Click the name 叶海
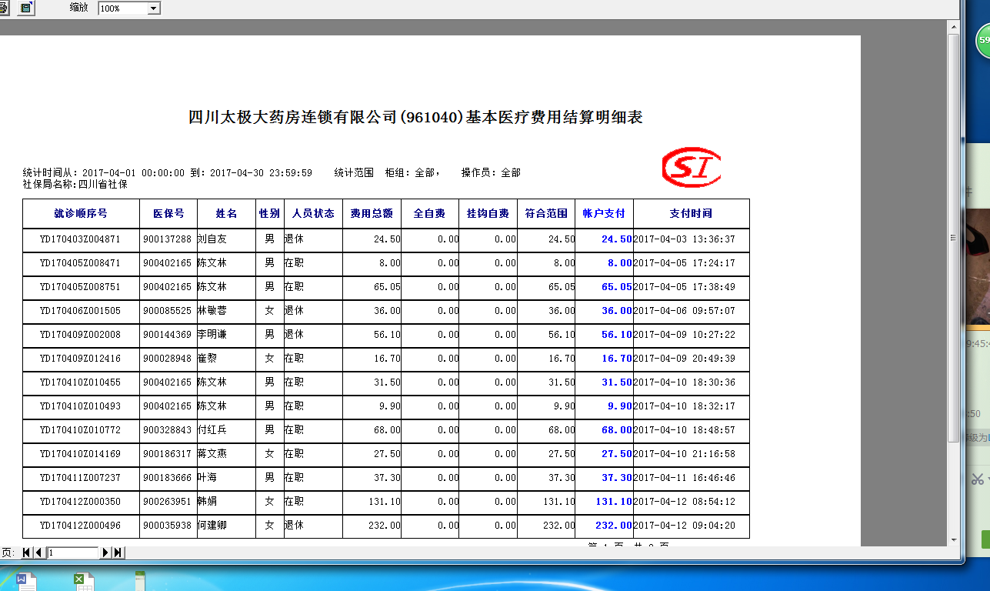 [208, 478]
